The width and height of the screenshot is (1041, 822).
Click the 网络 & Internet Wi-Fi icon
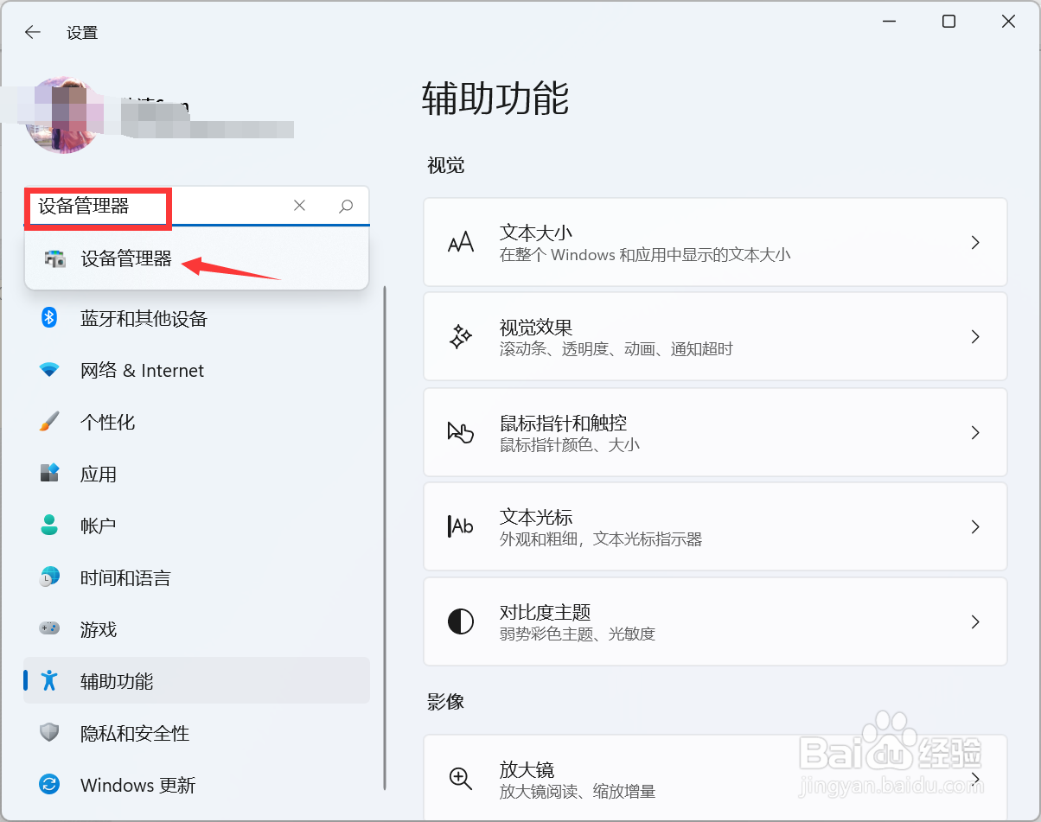(x=49, y=370)
